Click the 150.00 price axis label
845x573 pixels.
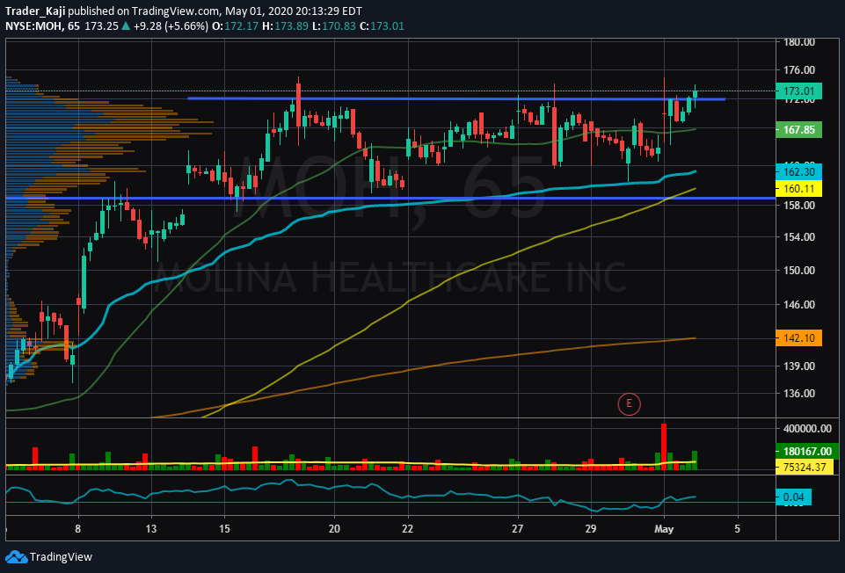pyautogui.click(x=798, y=271)
